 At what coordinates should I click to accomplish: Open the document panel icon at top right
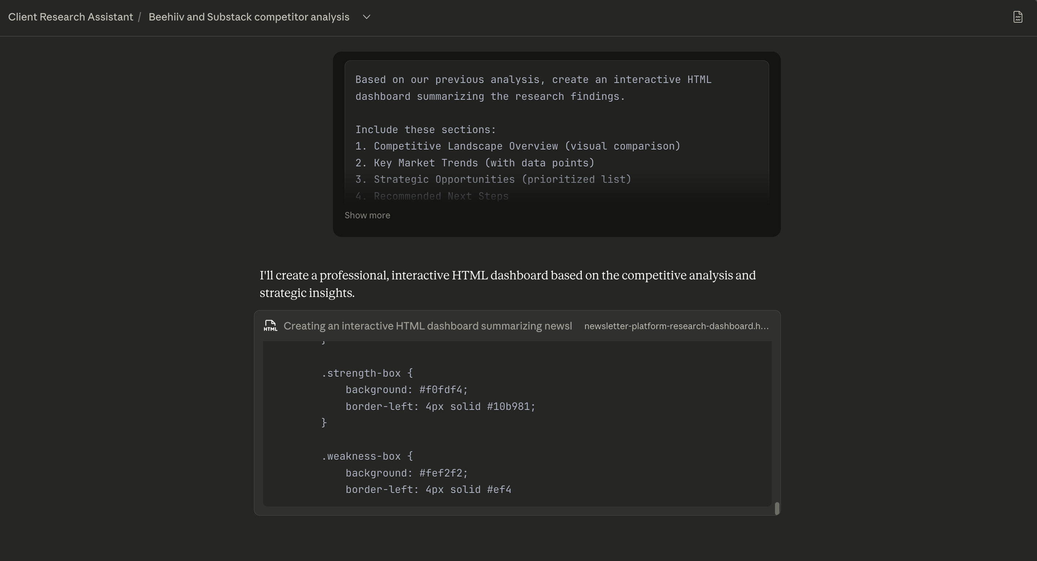1018,17
